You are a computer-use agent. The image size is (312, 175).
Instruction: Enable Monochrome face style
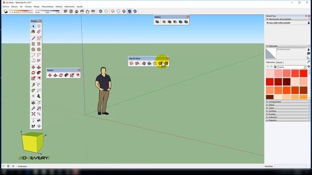point(135,11)
